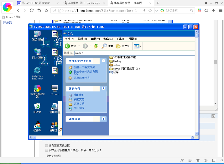Check 发布至首页候选区 checkbox

pyautogui.click(x=46, y=146)
